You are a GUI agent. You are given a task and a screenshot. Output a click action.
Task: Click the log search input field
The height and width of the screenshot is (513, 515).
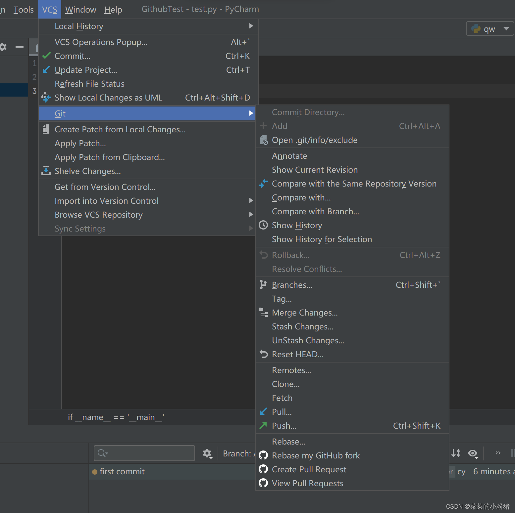(144, 453)
